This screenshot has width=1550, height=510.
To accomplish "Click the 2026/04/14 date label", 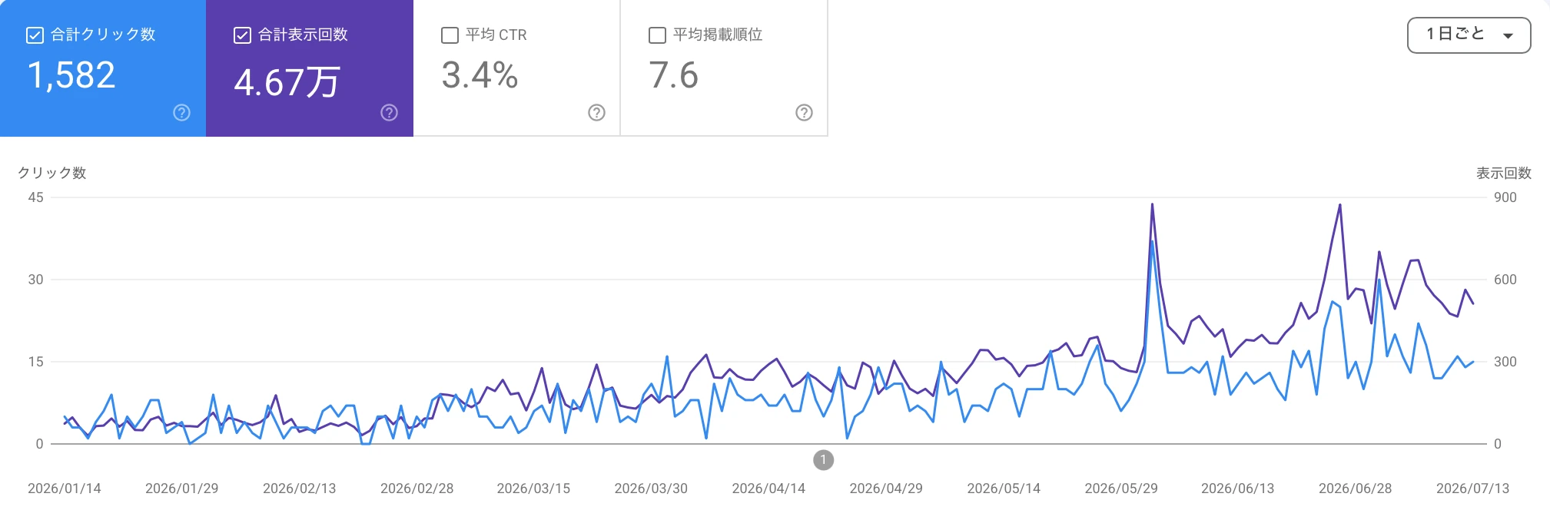I will pyautogui.click(x=768, y=488).
